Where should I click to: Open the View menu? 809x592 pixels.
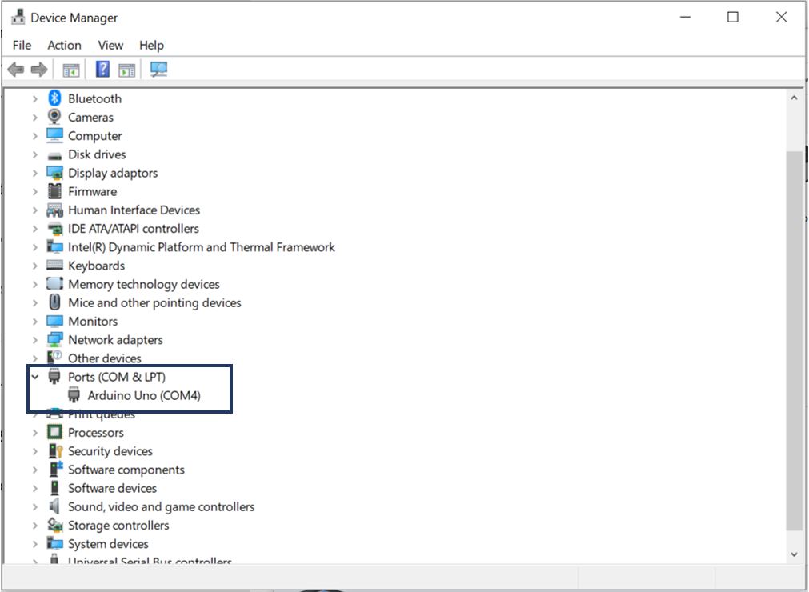[x=110, y=45]
